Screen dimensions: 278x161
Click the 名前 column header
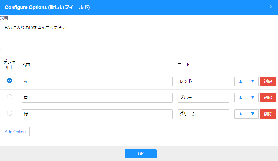[x=26, y=65]
